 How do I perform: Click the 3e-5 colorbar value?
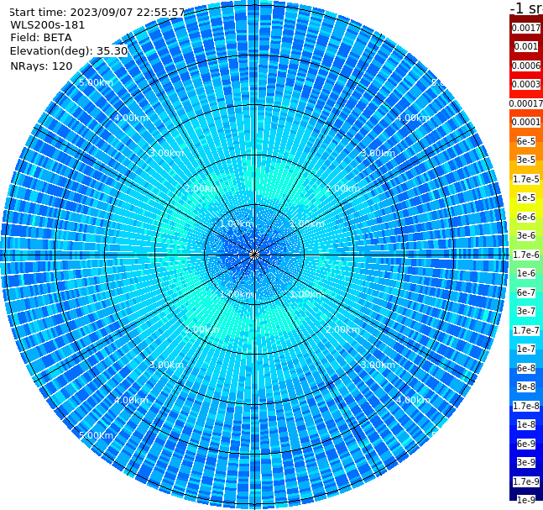tap(526, 160)
